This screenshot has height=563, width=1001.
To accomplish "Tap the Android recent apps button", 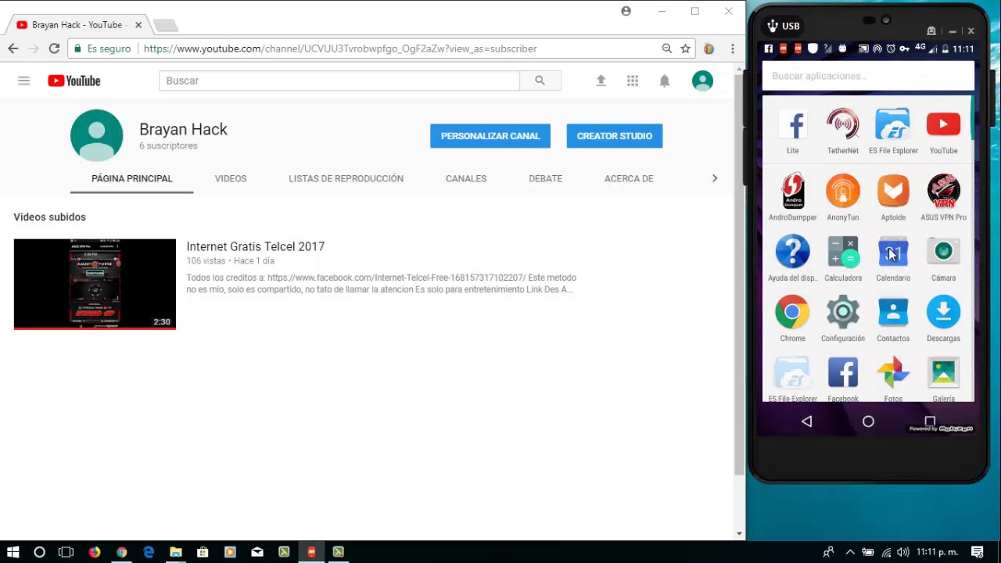I will 930,421.
